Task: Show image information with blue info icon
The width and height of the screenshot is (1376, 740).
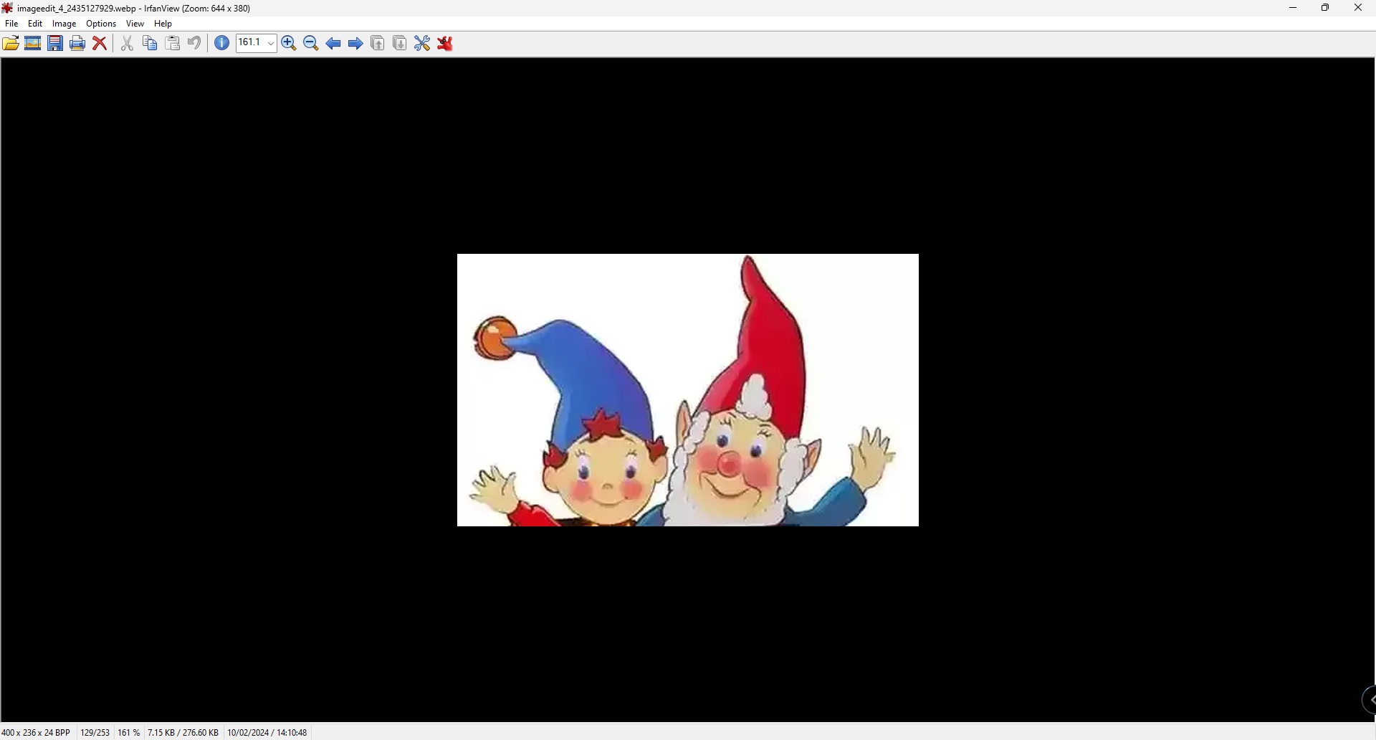Action: point(222,44)
